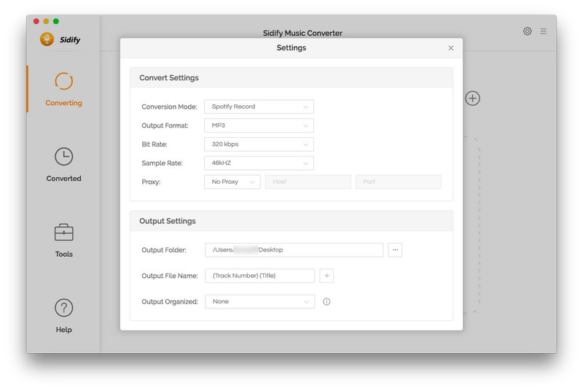Viewport: 583px width, 391px height.
Task: Expand the Conversion Mode dropdown
Action: [x=259, y=107]
